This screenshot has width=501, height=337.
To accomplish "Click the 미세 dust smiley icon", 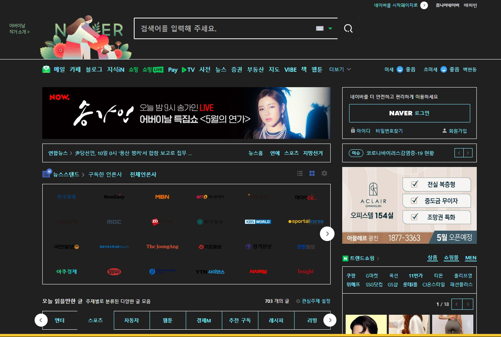I will click(400, 69).
